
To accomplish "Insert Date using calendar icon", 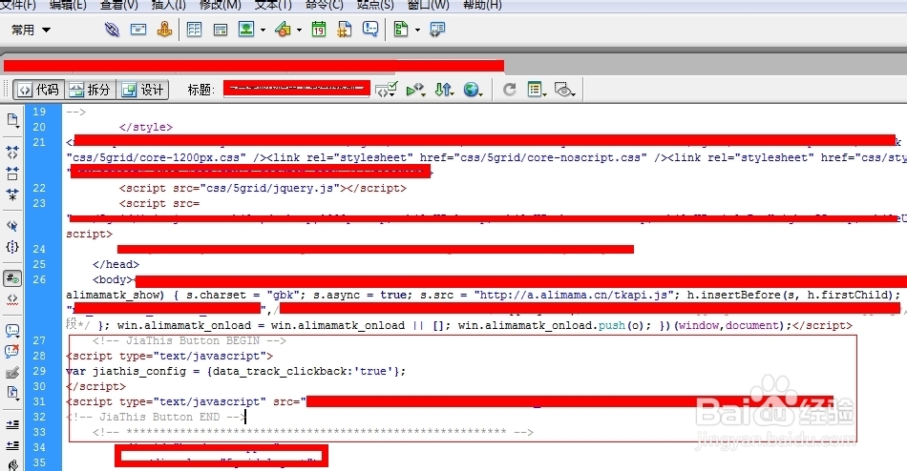I will [x=319, y=29].
